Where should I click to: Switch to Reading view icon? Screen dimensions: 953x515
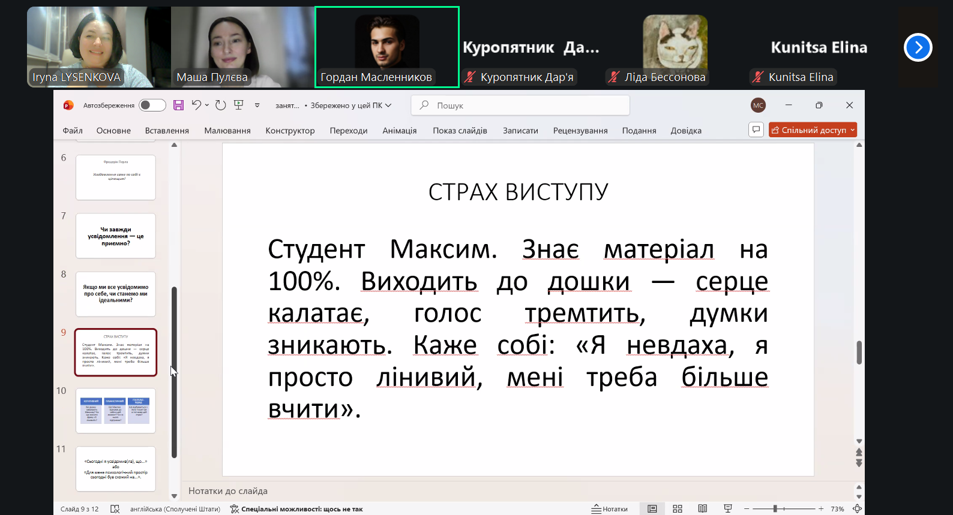pos(703,509)
